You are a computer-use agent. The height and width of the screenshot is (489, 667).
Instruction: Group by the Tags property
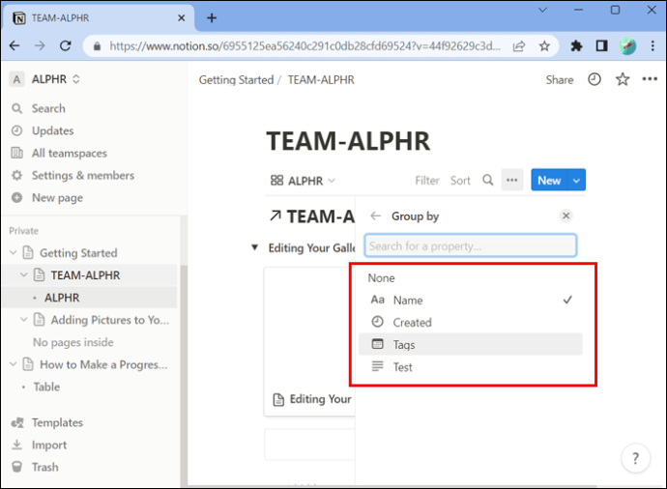click(471, 344)
